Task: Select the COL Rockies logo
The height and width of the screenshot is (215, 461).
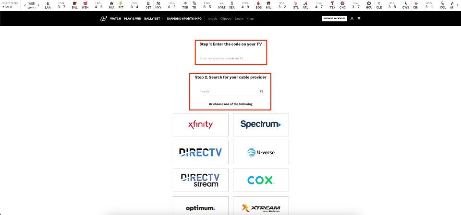Action: click(x=443, y=3)
